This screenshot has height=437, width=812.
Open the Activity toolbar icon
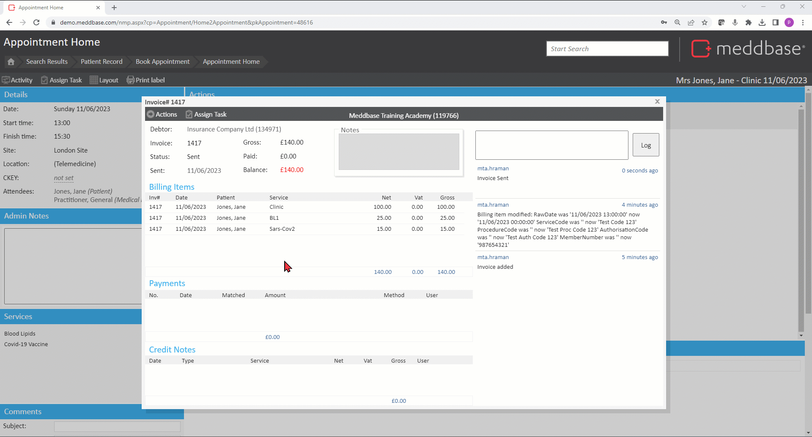click(6, 80)
